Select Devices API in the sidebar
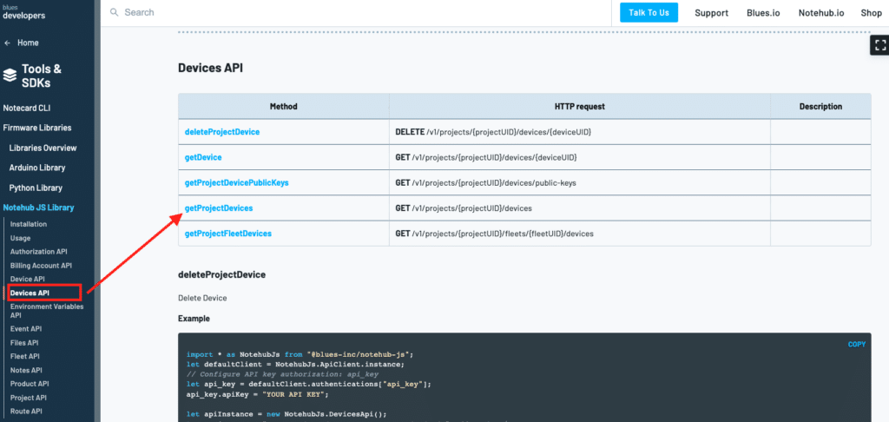Screen dimensions: 889x422 pyautogui.click(x=30, y=293)
